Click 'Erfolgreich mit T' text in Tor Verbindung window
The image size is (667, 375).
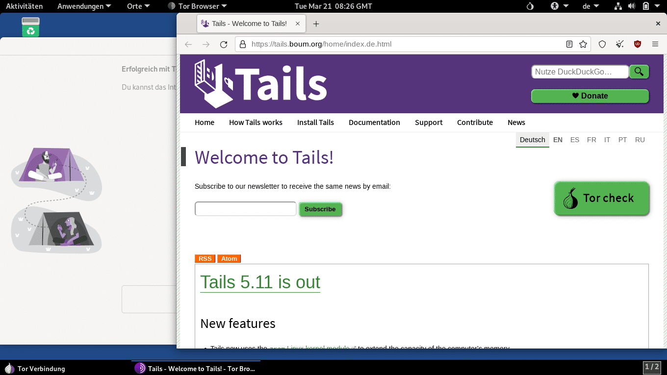pyautogui.click(x=149, y=69)
